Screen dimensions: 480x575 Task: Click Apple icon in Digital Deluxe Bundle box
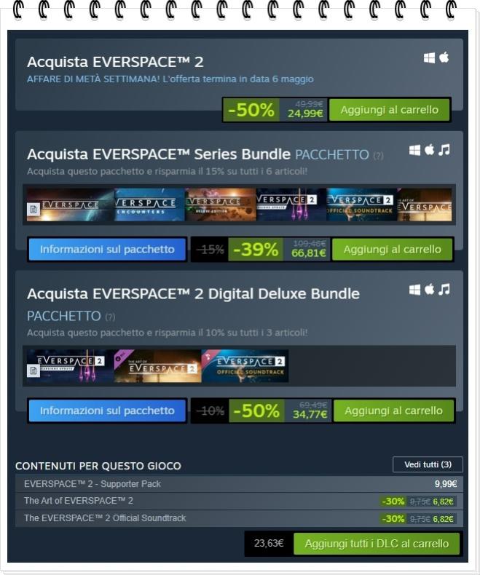point(429,290)
